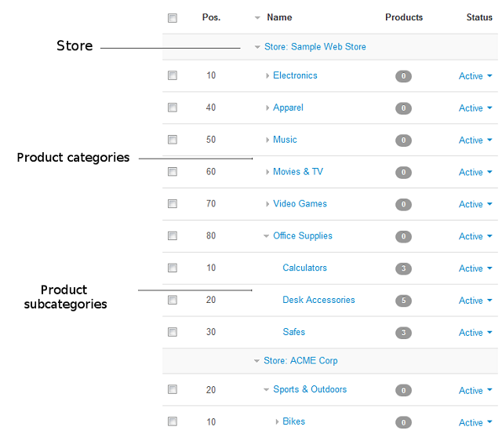This screenshot has height=434, width=502.
Task: Check the Sports & Outdoors row checkbox
Action: (173, 389)
